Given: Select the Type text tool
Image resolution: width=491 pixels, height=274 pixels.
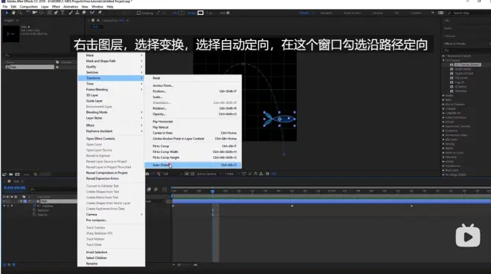Looking at the screenshot, I should click(x=62, y=13).
